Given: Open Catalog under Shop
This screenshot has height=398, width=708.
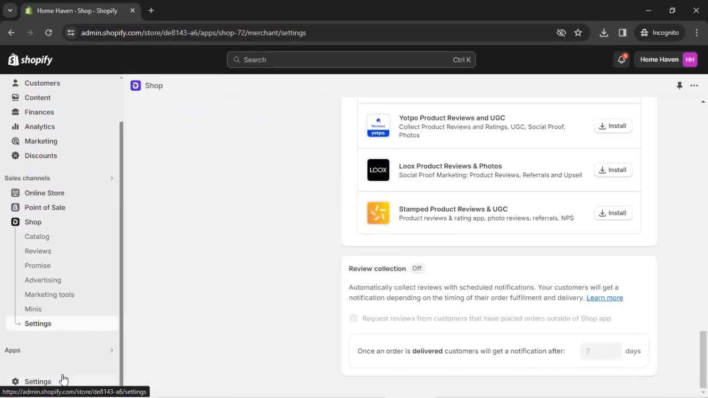Looking at the screenshot, I should (37, 237).
